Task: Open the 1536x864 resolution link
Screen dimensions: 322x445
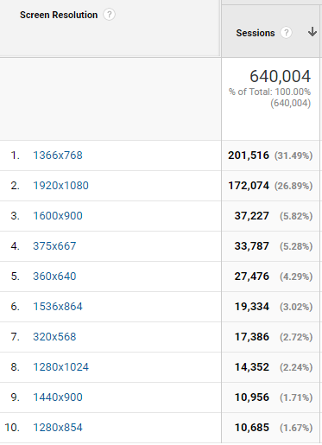Action: click(58, 307)
